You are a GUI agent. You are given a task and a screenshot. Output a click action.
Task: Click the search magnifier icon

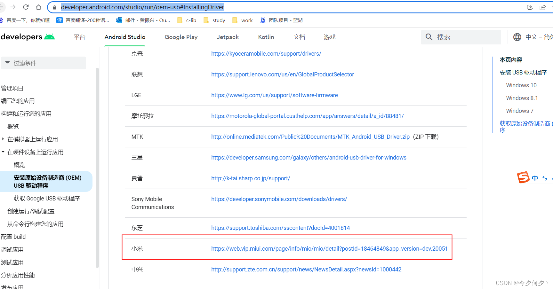(x=429, y=37)
